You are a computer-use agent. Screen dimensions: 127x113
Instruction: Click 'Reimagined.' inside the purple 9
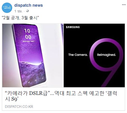coord(107,55)
